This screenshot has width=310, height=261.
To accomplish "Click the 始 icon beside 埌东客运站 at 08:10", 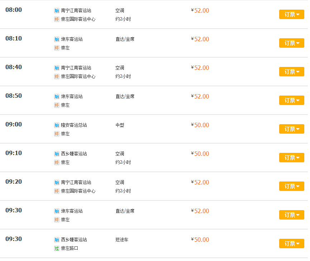I will 57,39.
